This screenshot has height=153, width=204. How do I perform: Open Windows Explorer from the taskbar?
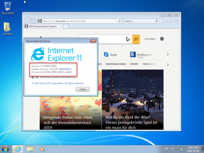30,149
